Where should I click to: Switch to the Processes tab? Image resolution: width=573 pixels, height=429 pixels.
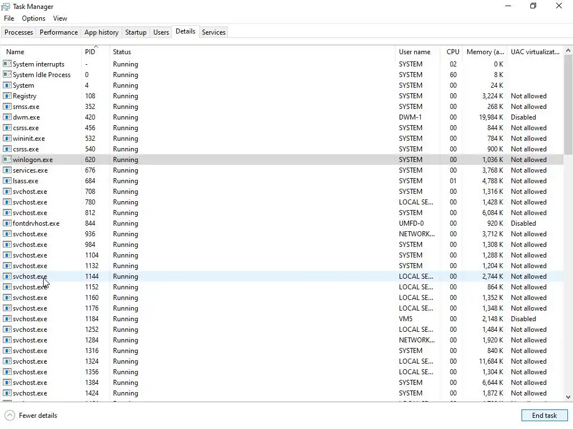[x=18, y=32]
